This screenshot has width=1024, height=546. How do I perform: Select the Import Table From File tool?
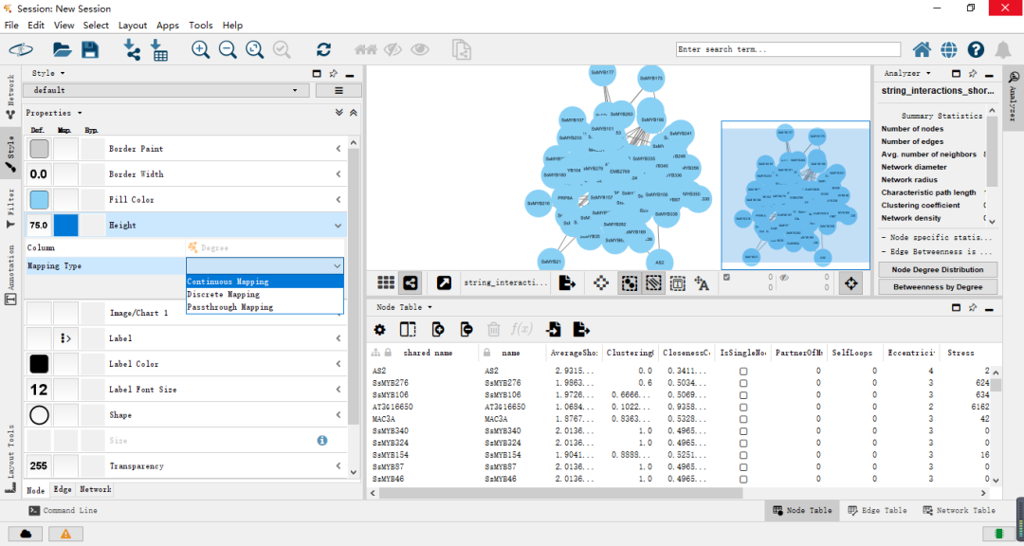[x=158, y=49]
